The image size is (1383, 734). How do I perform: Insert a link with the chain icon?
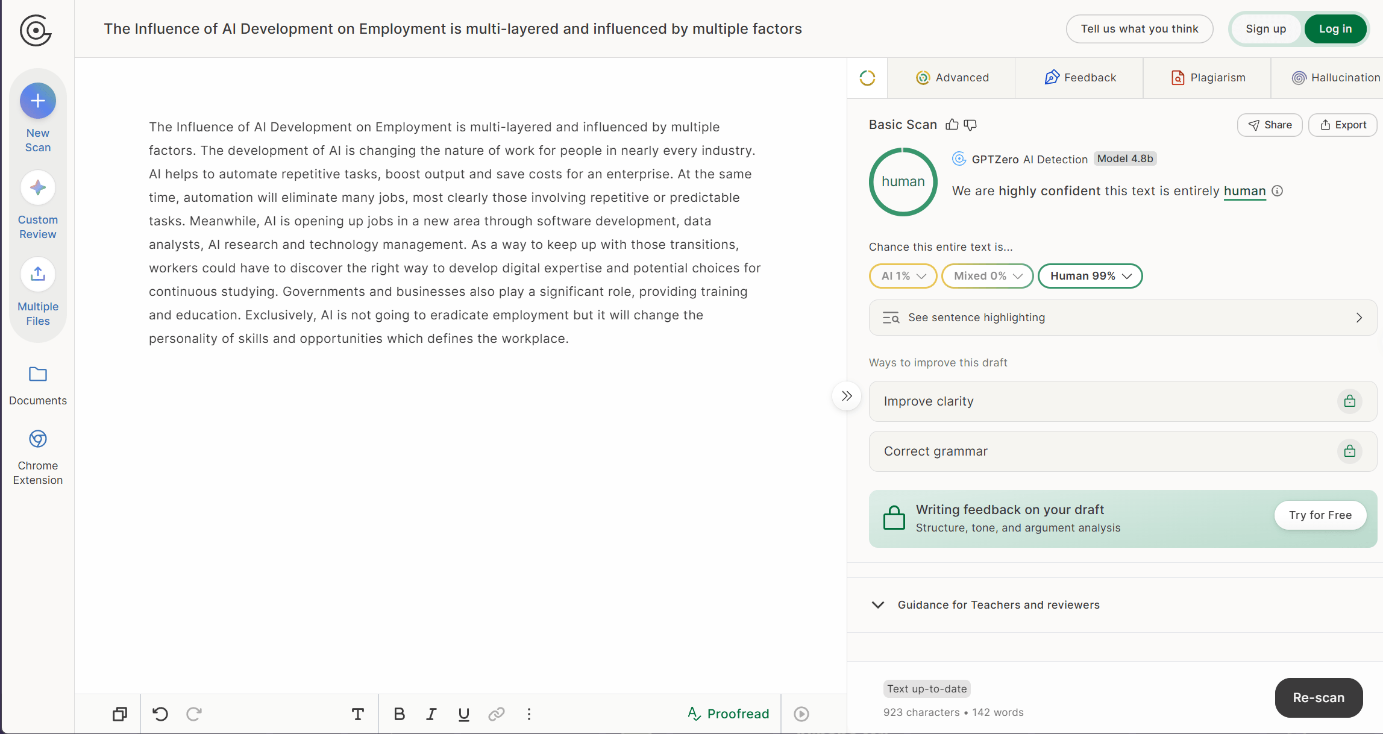point(497,714)
